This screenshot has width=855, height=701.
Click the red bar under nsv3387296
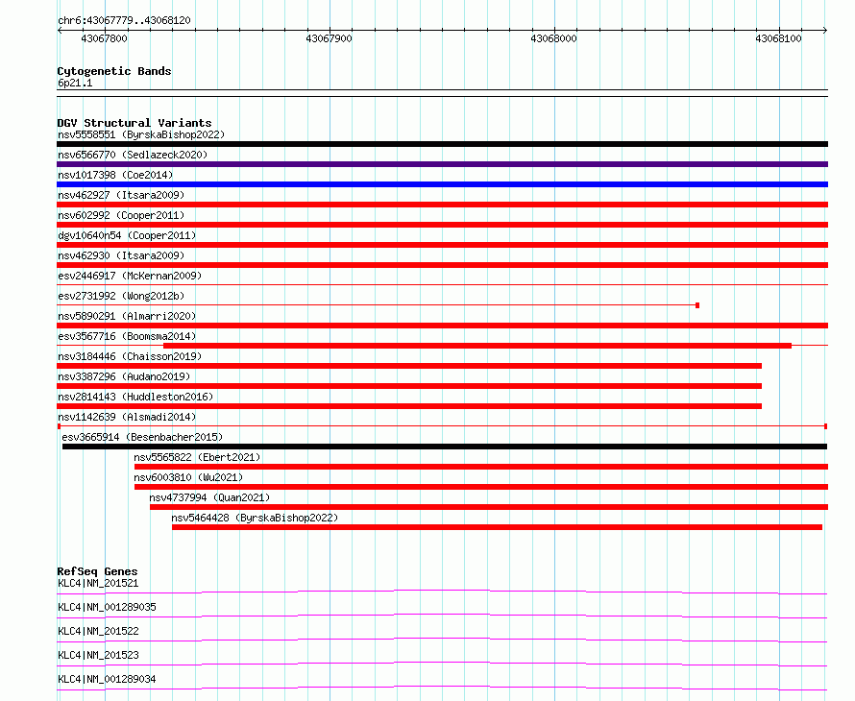409,386
